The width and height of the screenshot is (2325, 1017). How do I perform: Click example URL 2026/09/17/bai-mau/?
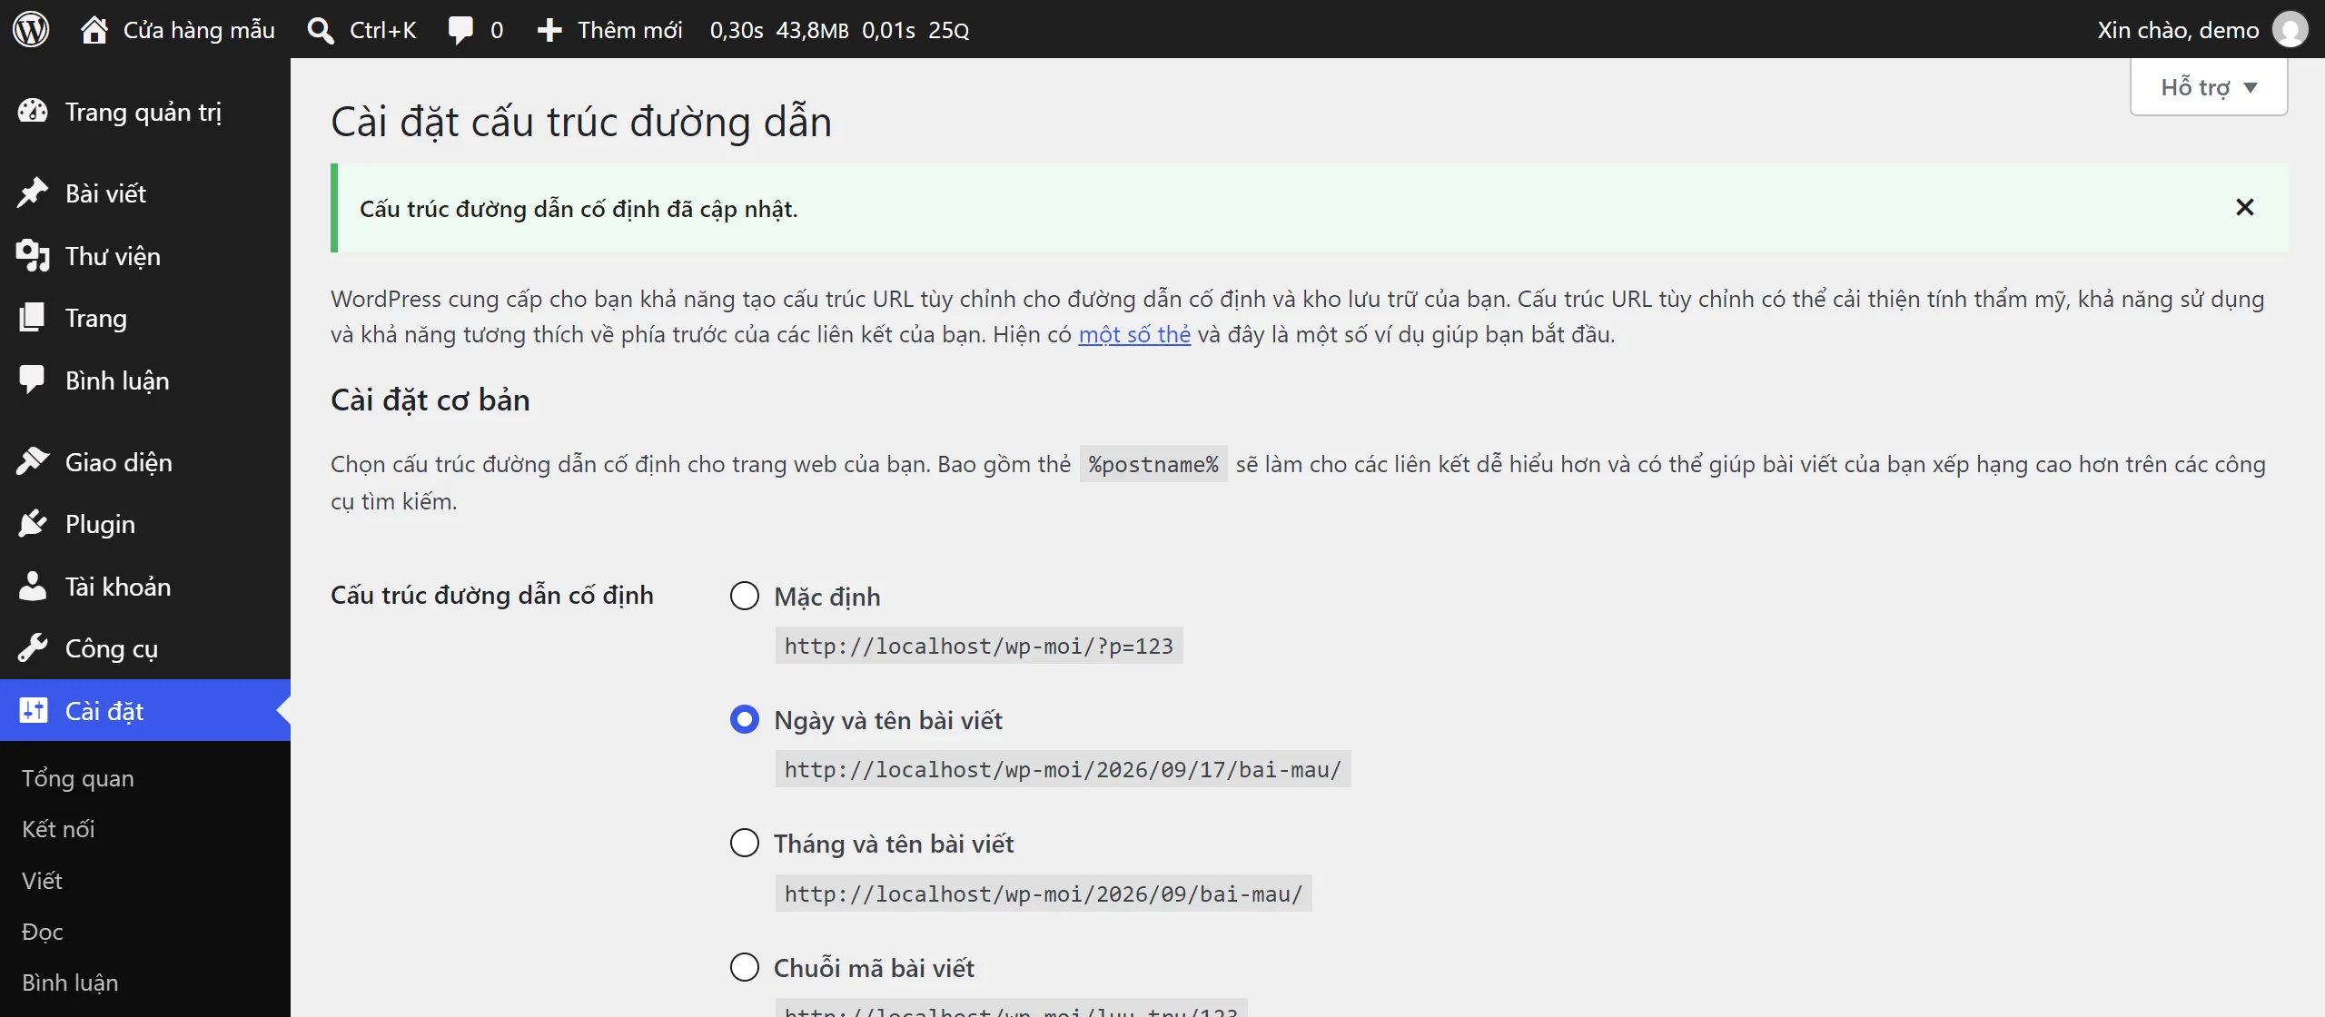1063,769
